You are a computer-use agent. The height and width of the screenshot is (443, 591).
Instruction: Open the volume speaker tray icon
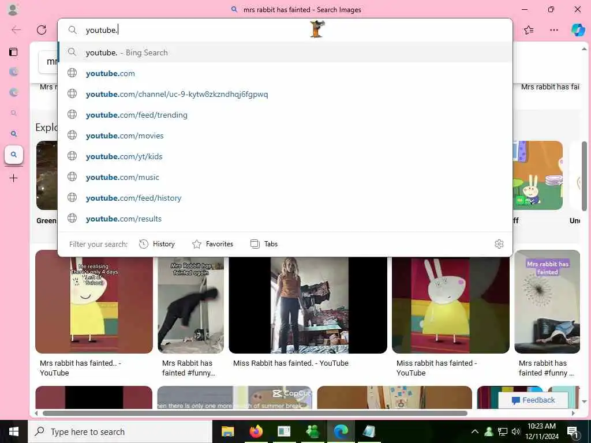[516, 431]
